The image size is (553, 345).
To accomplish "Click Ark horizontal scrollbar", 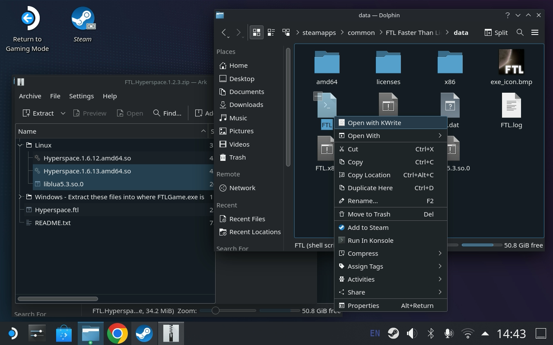I will (x=58, y=298).
